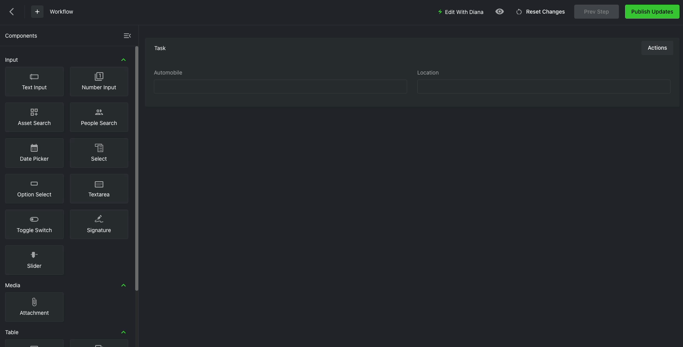Select the Signature component
Screen dimensions: 683x347
[x=99, y=224]
